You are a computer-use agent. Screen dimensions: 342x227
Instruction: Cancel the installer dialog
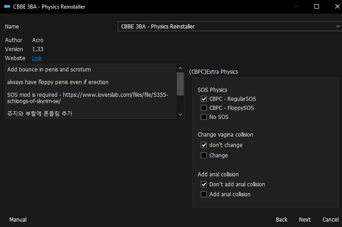click(x=330, y=220)
